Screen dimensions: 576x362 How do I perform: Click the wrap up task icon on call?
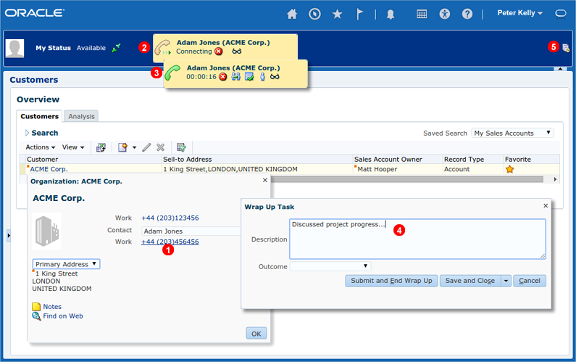[x=249, y=76]
